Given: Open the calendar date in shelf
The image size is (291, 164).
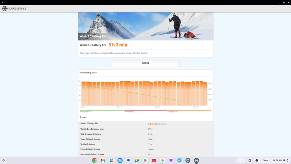Looking at the screenshot, I should click(x=265, y=160).
